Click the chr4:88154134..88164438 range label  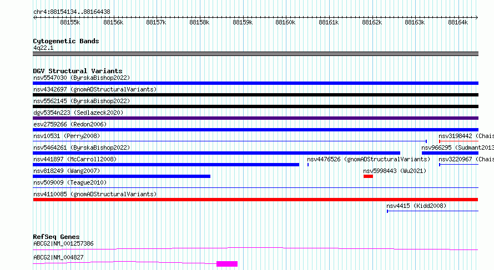[72, 12]
